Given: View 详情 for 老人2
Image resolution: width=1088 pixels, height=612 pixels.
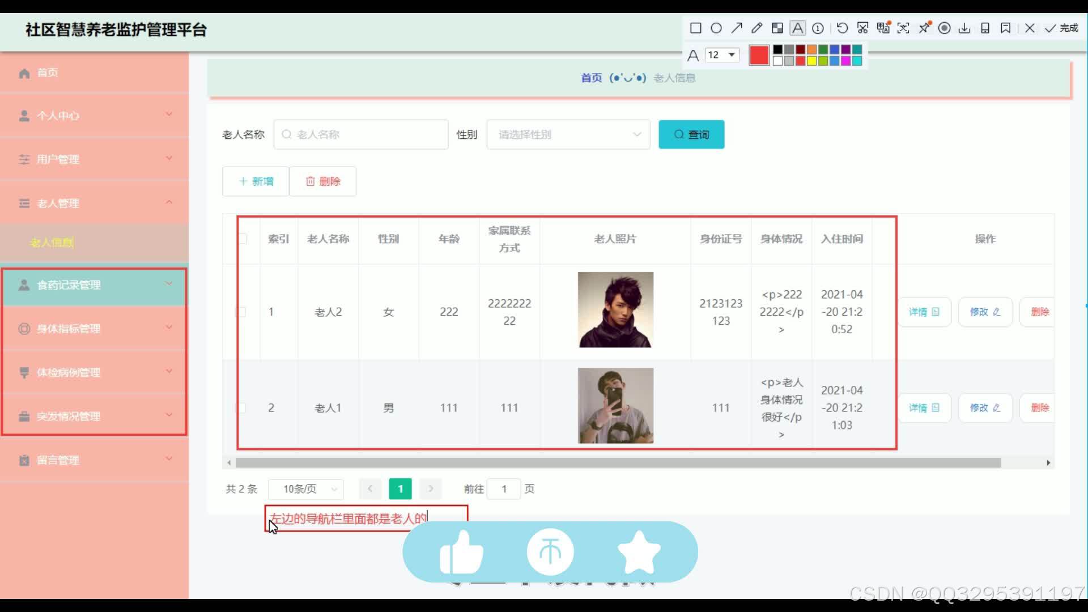Looking at the screenshot, I should pos(924,312).
